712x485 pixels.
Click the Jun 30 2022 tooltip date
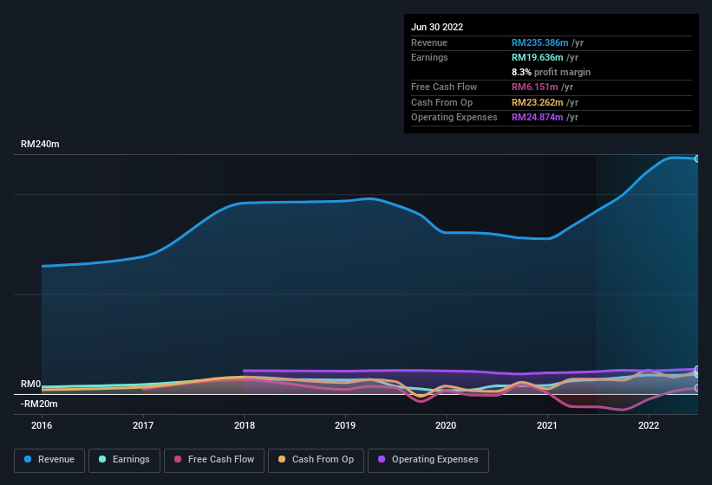click(x=437, y=27)
